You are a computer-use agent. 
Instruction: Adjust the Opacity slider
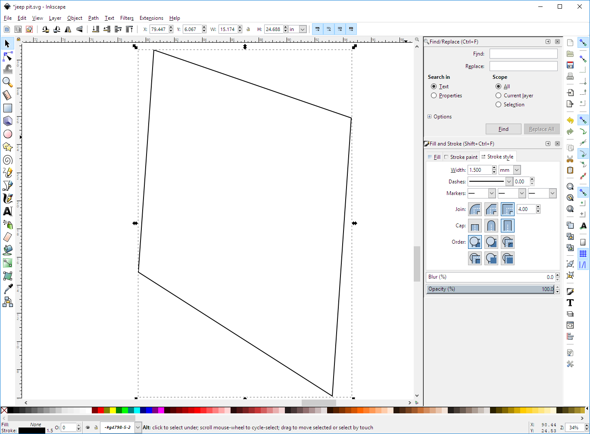click(490, 289)
